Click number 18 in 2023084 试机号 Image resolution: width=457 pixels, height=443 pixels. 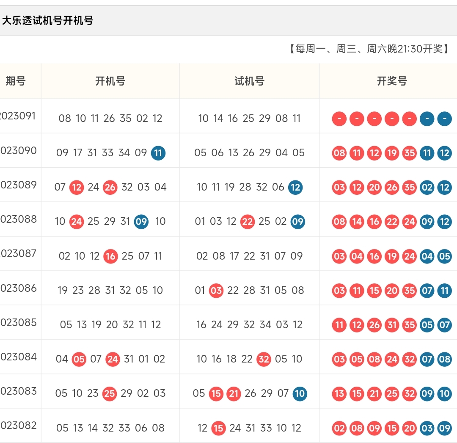point(231,359)
